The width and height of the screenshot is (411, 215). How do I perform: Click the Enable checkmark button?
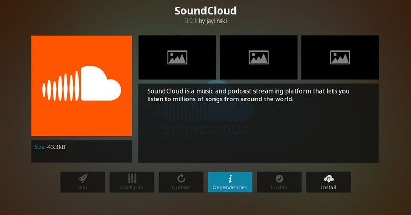tap(279, 182)
